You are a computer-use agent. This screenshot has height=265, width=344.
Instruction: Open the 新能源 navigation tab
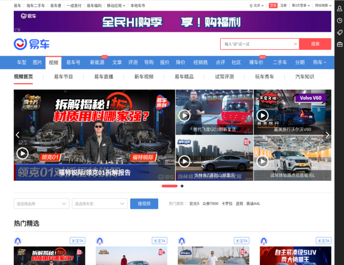(97, 63)
